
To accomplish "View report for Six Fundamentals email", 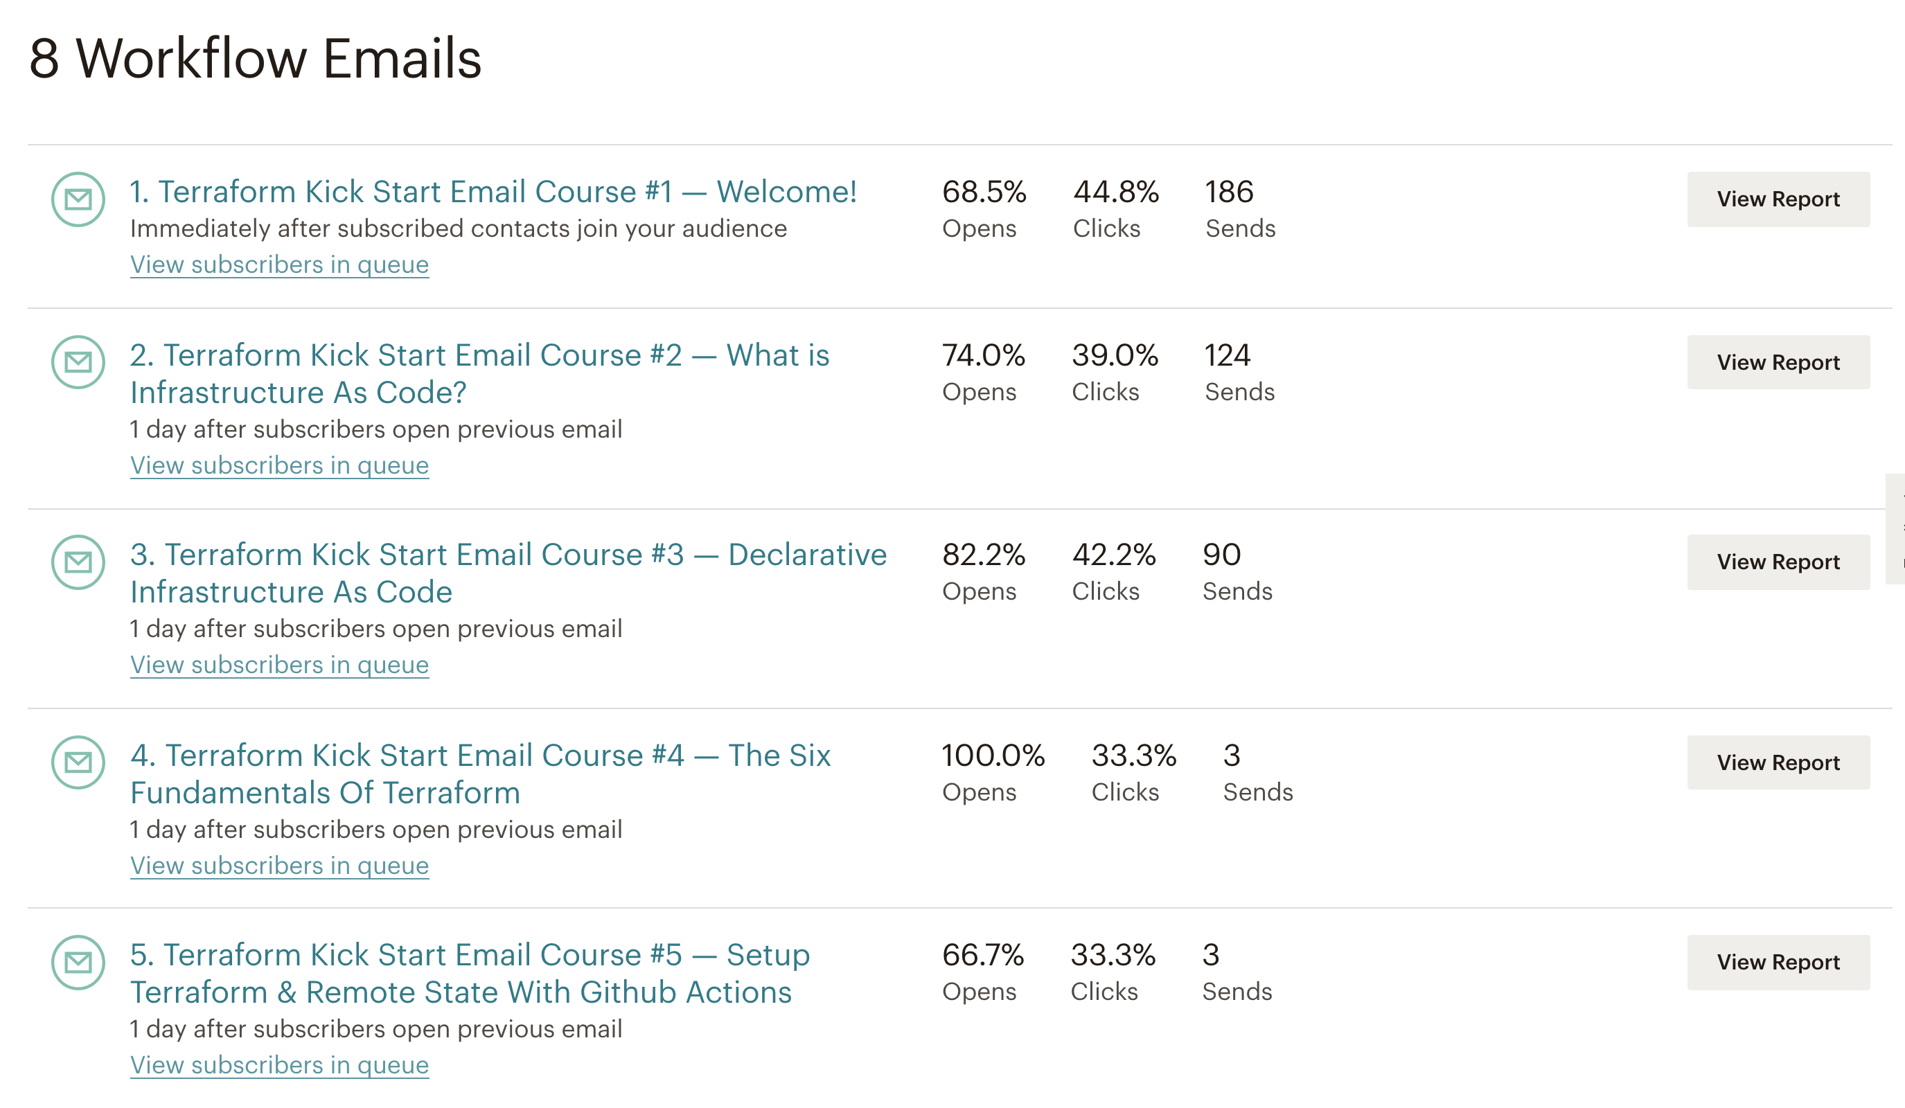I will pyautogui.click(x=1778, y=762).
